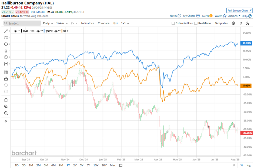Focus the Symbol search field
The width and height of the screenshot is (254, 168).
click(22, 23)
